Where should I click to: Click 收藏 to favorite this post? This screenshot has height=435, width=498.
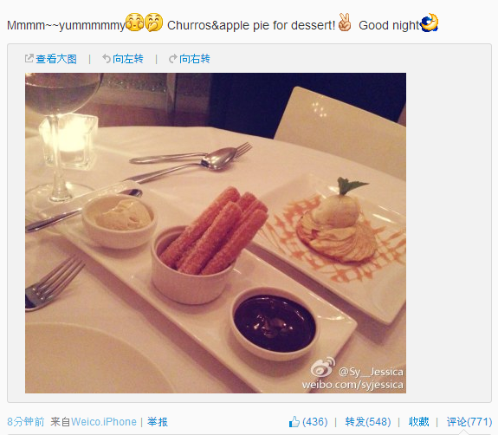coord(418,422)
